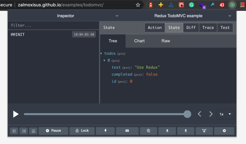This screenshot has width=246, height=144.
Task: Click the false value of completed
Action: click(152, 74)
